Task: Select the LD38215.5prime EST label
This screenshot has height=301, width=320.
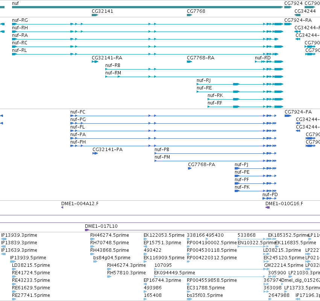Action: point(31,266)
